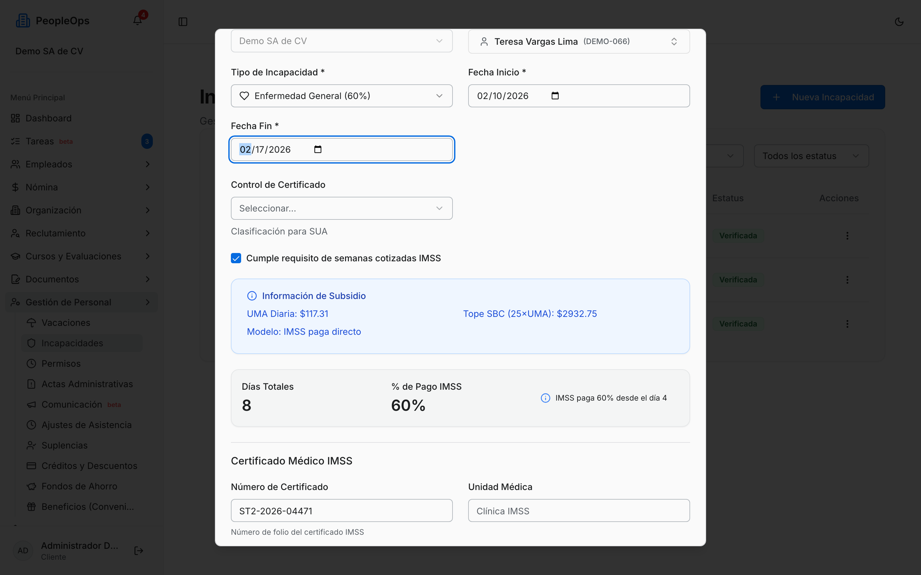Open Tipo de Incapacidad dropdown
Viewport: 921px width, 575px height.
pyautogui.click(x=342, y=96)
